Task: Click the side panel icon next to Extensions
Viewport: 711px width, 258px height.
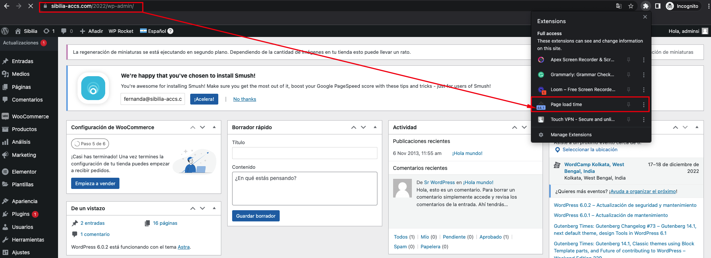Action: click(657, 6)
